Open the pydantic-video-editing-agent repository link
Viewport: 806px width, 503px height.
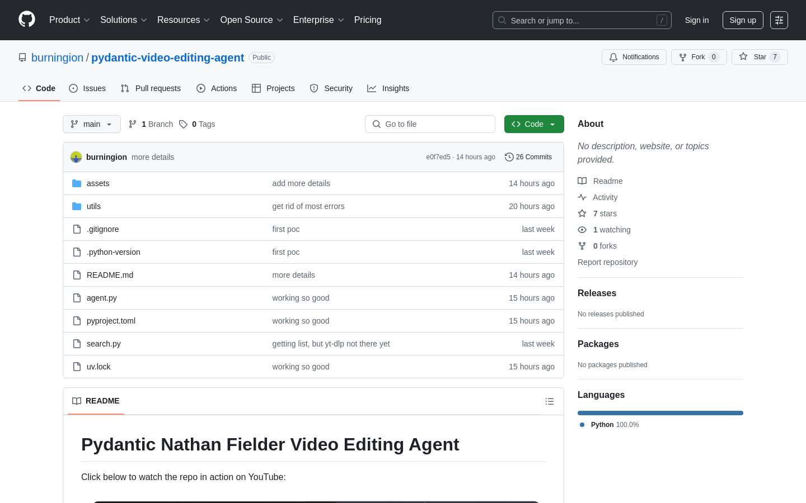(x=167, y=58)
